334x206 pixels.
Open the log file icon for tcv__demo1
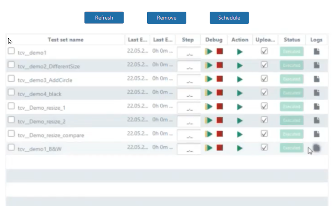tap(316, 51)
